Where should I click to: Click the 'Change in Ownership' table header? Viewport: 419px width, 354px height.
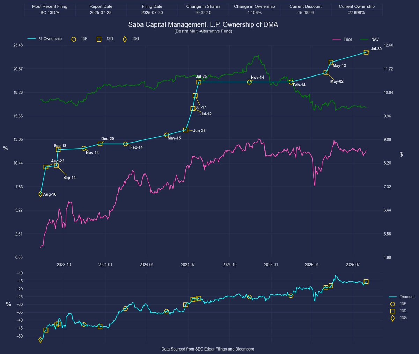click(255, 7)
